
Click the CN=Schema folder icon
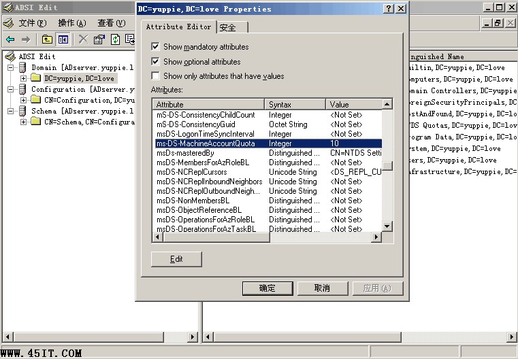(35, 122)
